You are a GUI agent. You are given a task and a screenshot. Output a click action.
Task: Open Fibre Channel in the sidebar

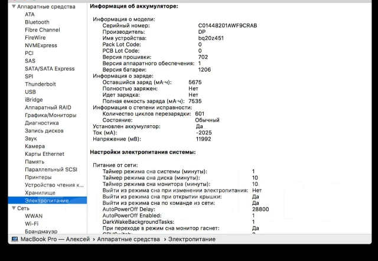pos(43,30)
